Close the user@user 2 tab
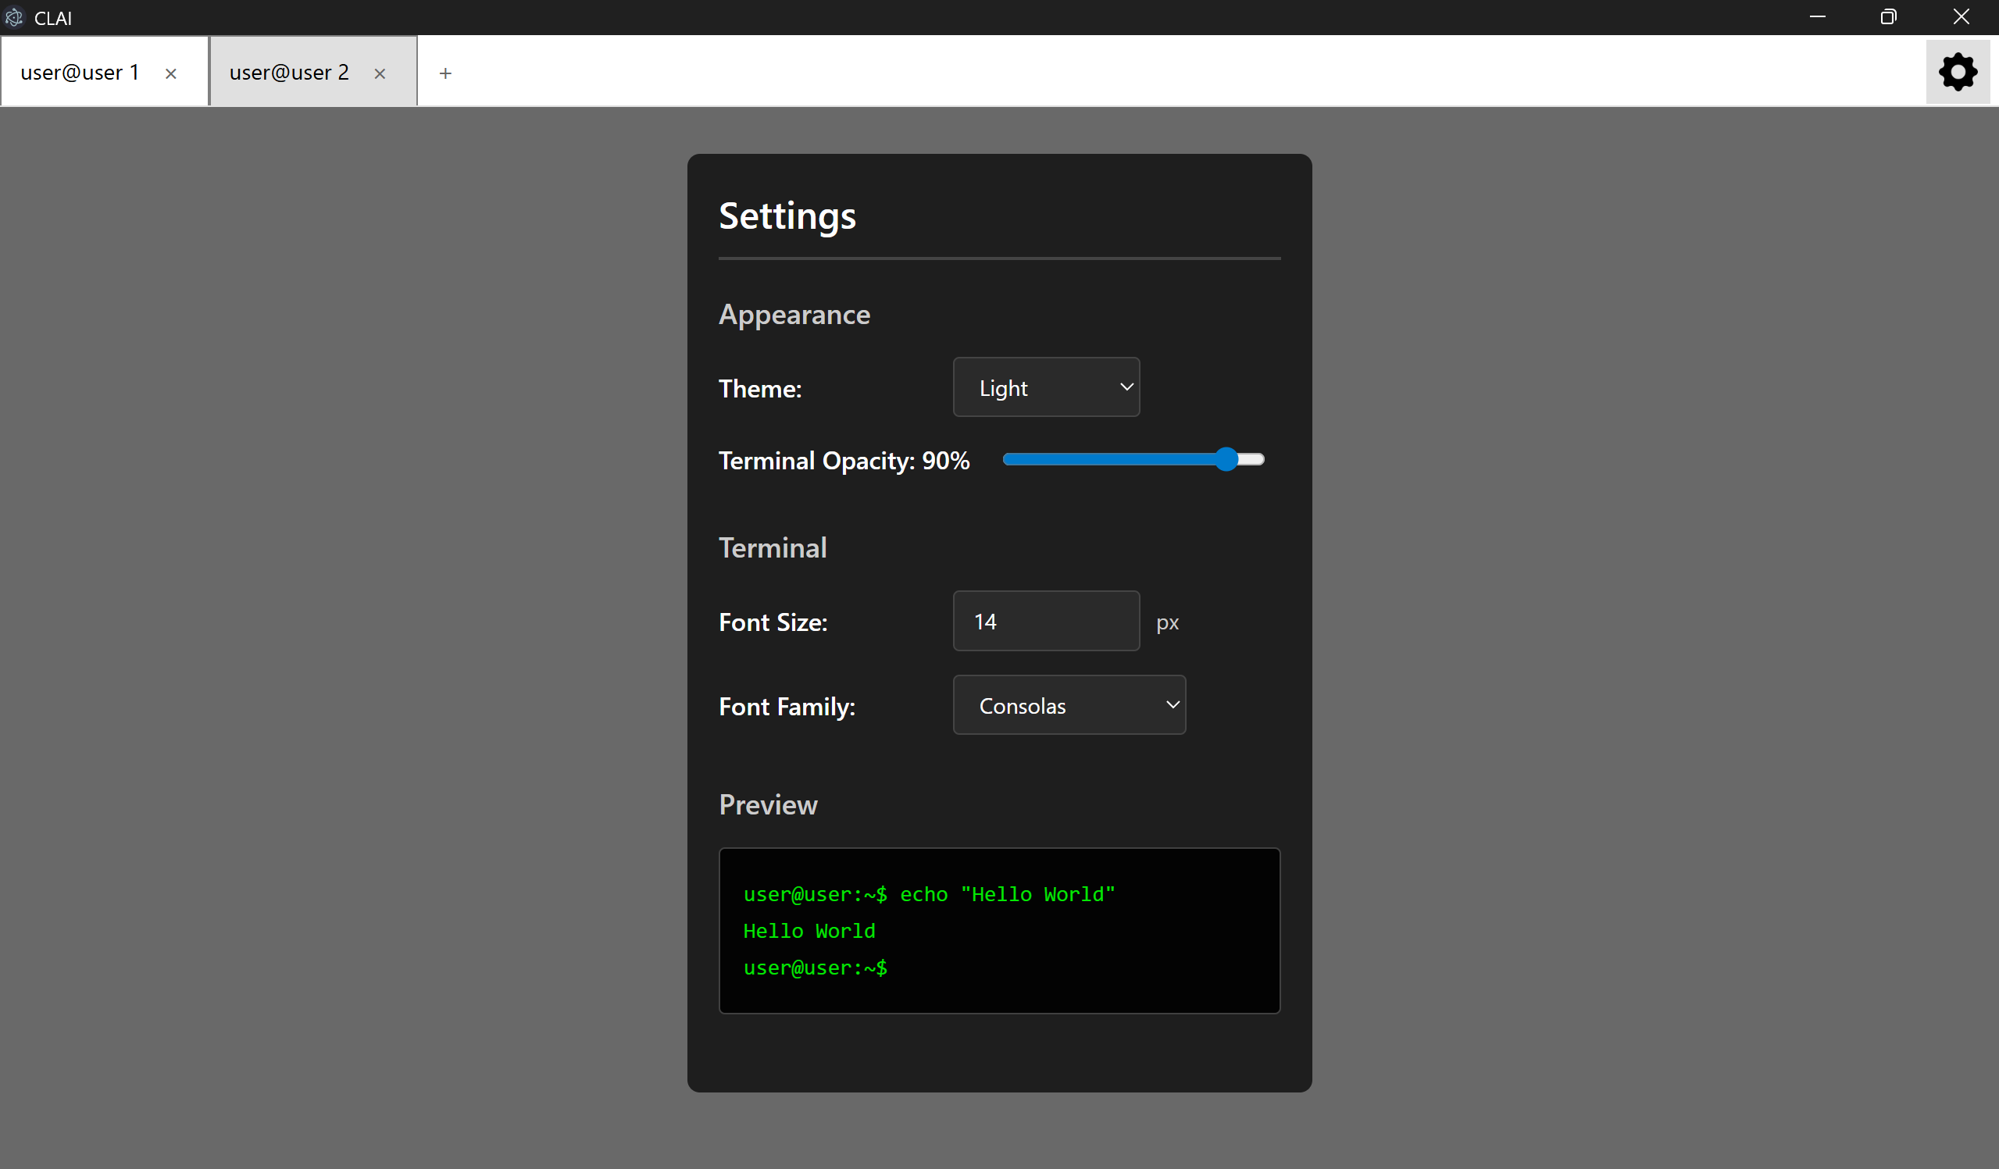1999x1169 pixels. point(380,73)
